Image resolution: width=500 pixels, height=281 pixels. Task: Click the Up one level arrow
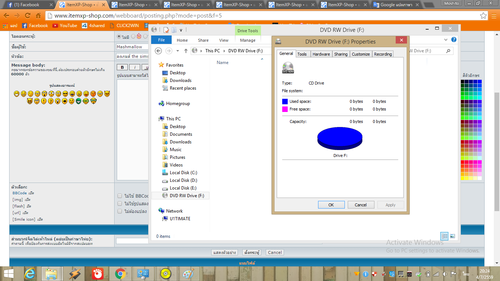186,51
